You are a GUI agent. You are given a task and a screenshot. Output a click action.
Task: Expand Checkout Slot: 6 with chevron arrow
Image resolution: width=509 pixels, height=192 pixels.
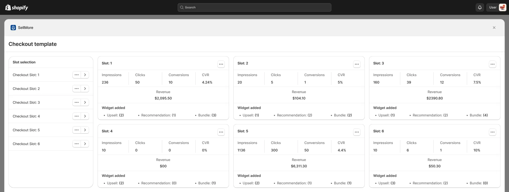click(85, 144)
